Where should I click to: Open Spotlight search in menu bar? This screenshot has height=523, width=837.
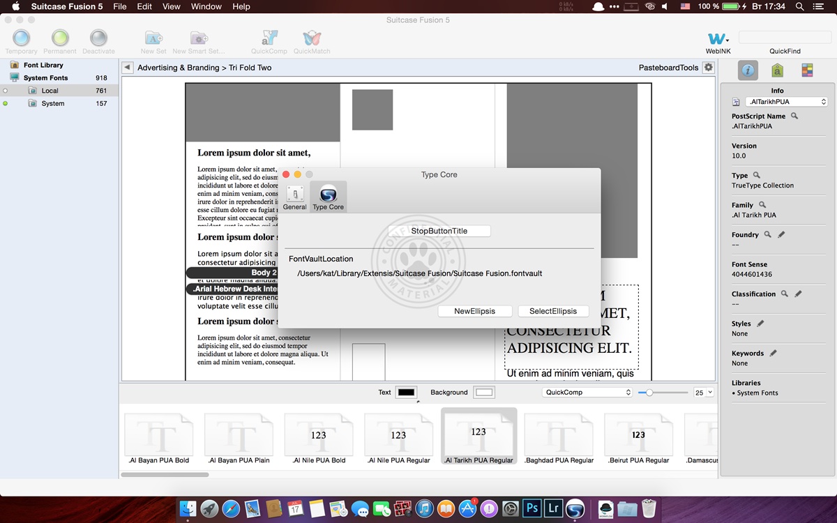coord(799,6)
